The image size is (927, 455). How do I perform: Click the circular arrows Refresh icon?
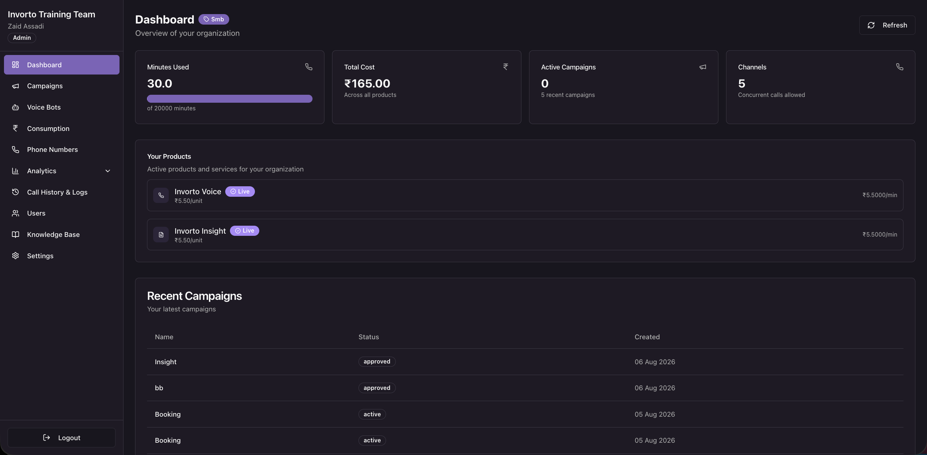click(x=871, y=25)
